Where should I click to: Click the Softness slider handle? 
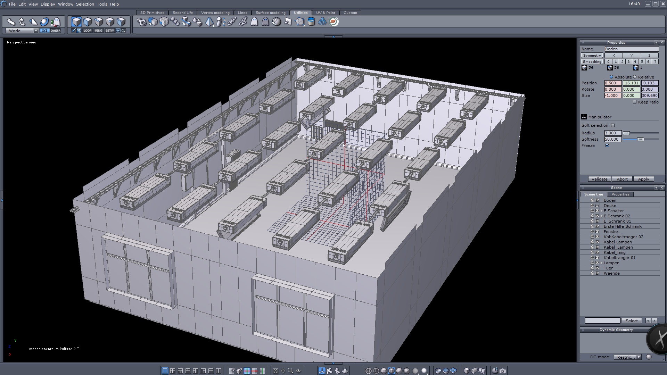pyautogui.click(x=640, y=139)
